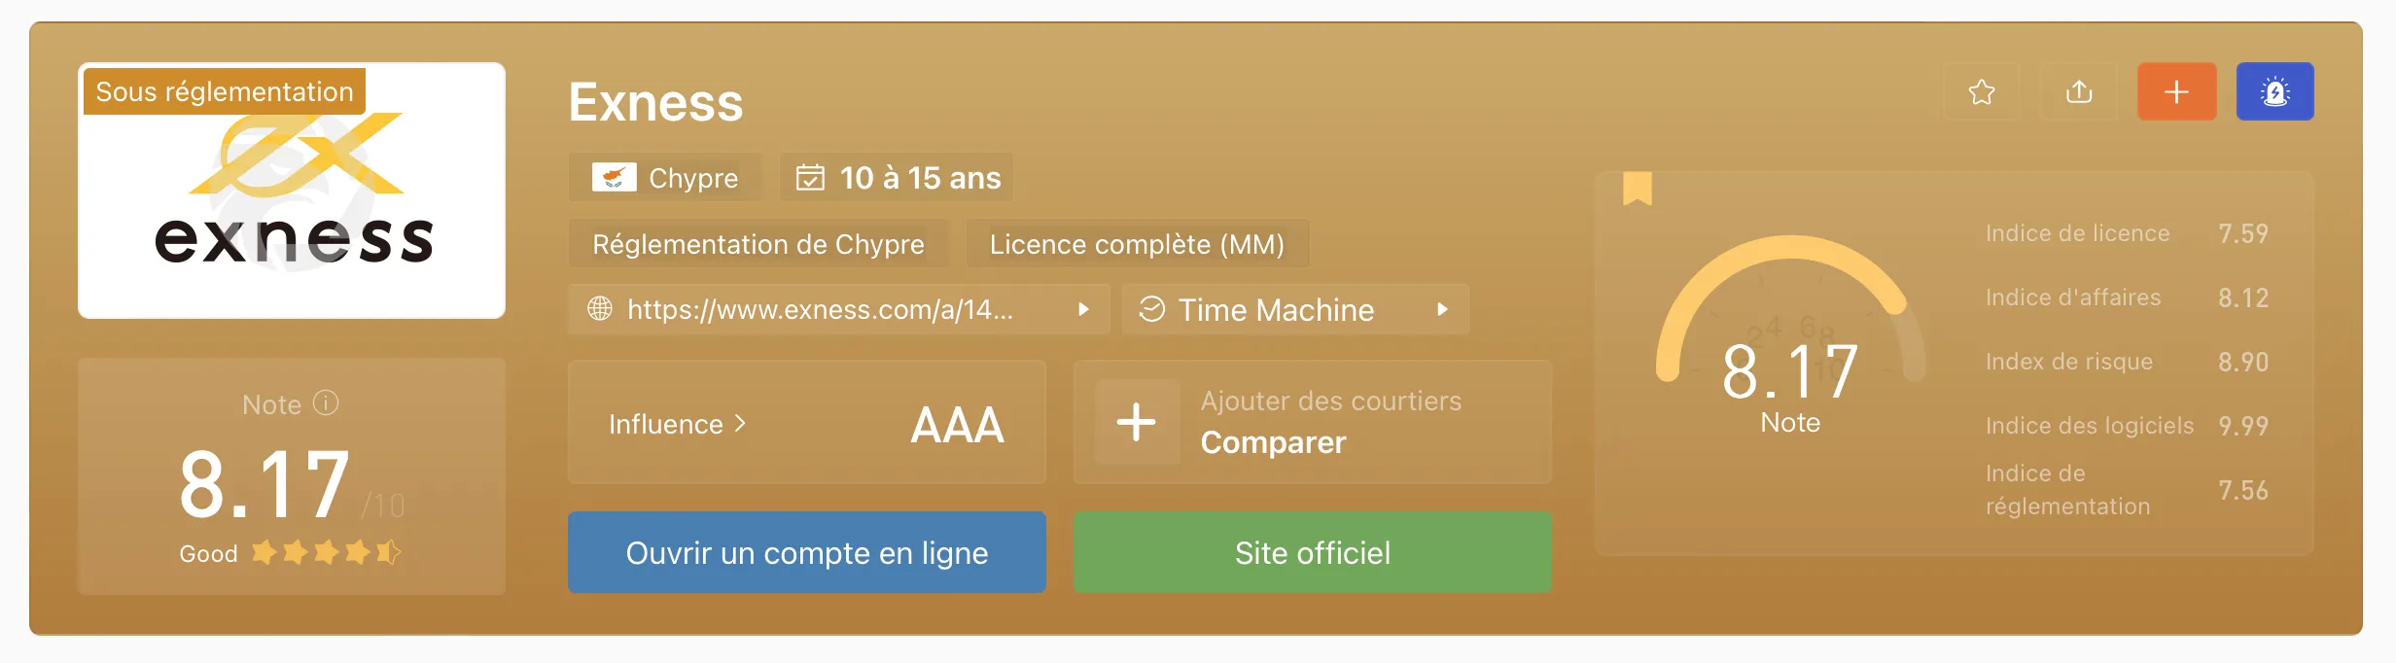2396x663 pixels.
Task: Expand the exness.com URL arrow
Action: tap(1083, 309)
